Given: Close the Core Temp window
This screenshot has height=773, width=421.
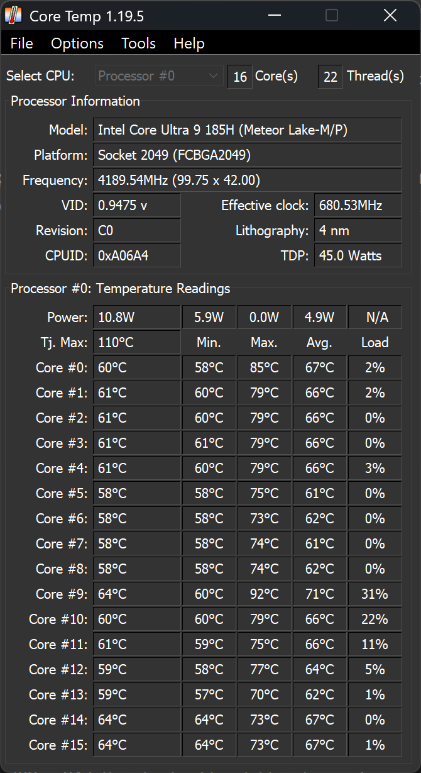Looking at the screenshot, I should pyautogui.click(x=390, y=16).
